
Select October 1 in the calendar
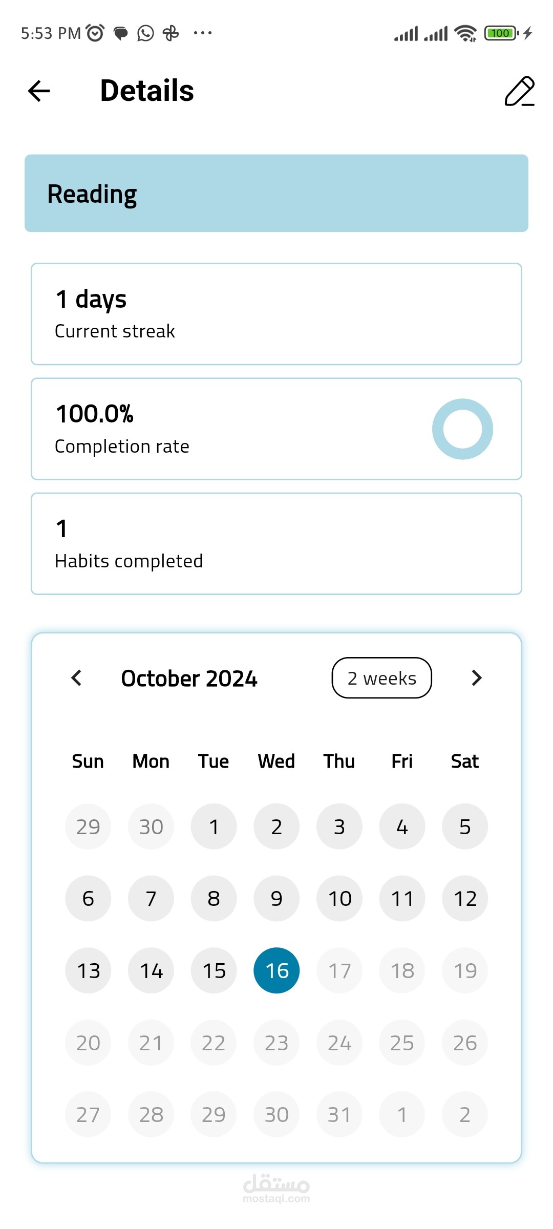[214, 827]
